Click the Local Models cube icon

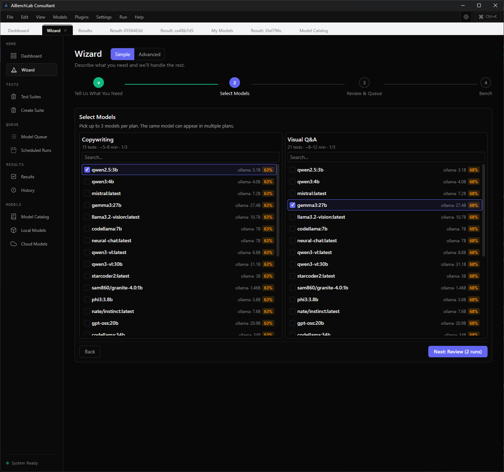14,230
